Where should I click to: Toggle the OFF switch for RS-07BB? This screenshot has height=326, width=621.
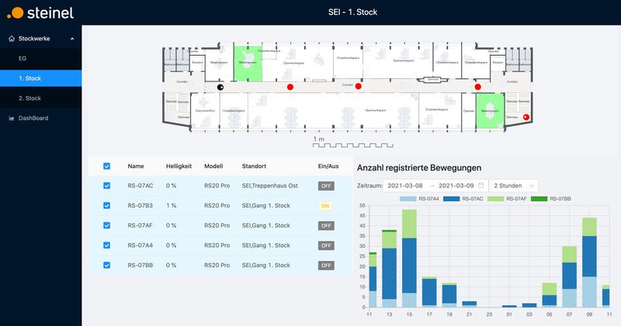[326, 265]
